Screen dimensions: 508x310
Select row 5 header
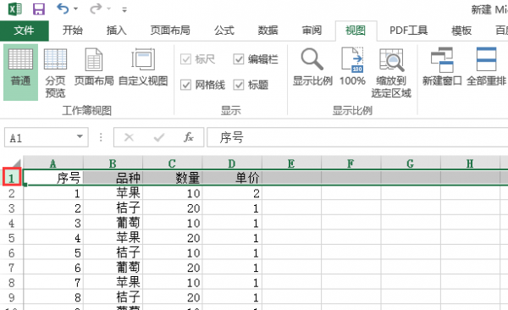[12, 238]
